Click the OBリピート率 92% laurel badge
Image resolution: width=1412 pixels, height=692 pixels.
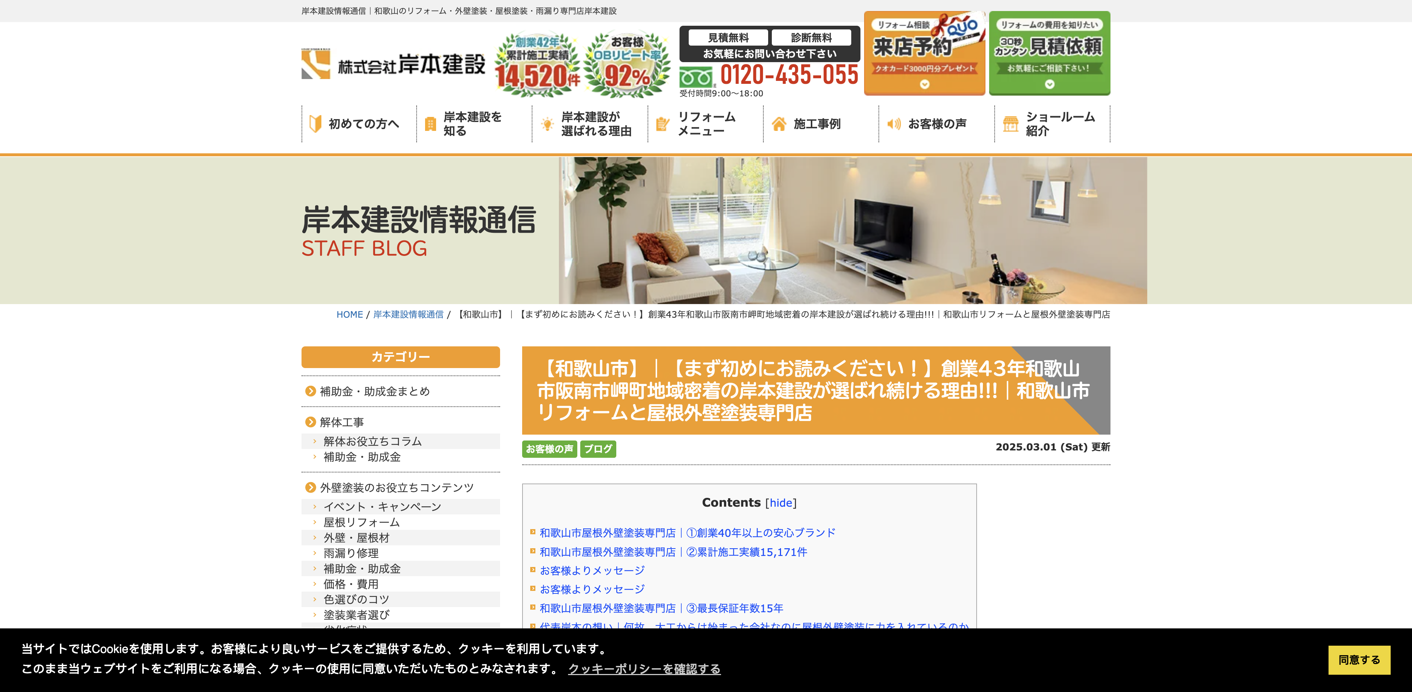coord(627,64)
